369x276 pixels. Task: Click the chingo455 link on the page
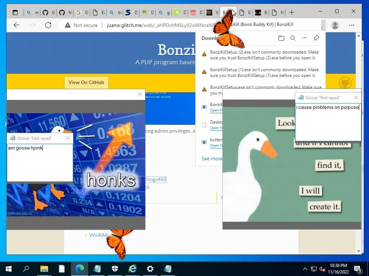[156, 180]
